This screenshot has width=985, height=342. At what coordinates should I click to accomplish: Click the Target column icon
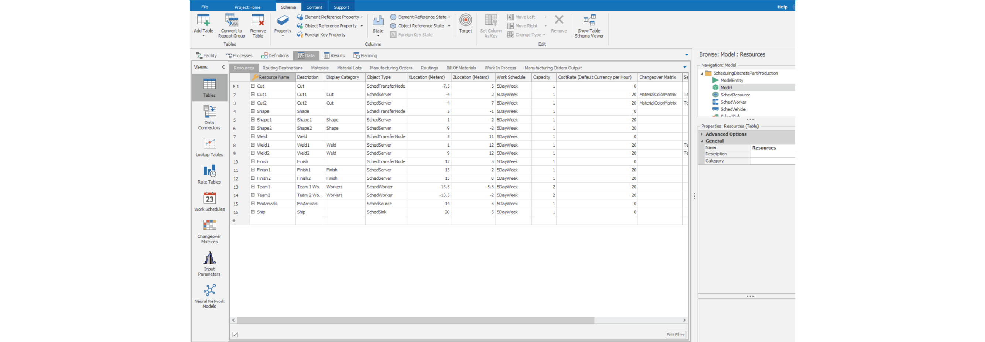coord(465,20)
